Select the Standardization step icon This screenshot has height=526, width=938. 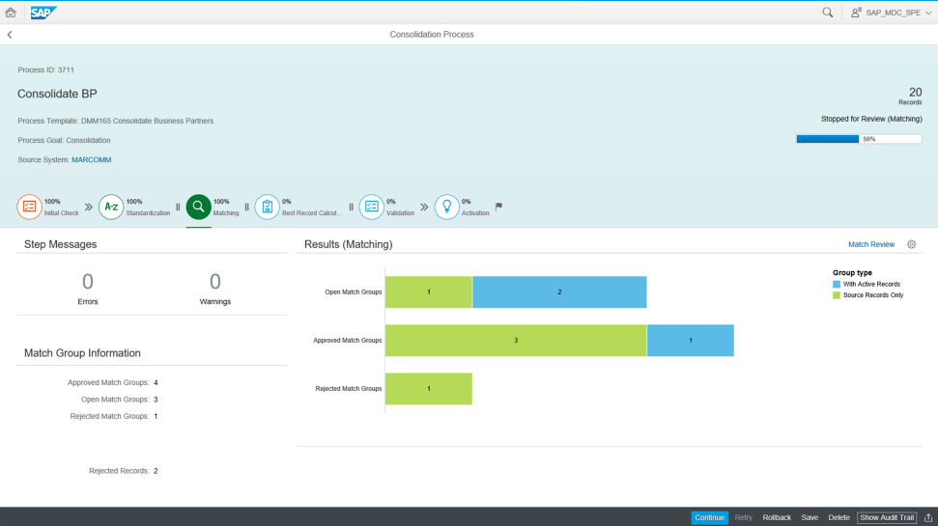click(111, 207)
